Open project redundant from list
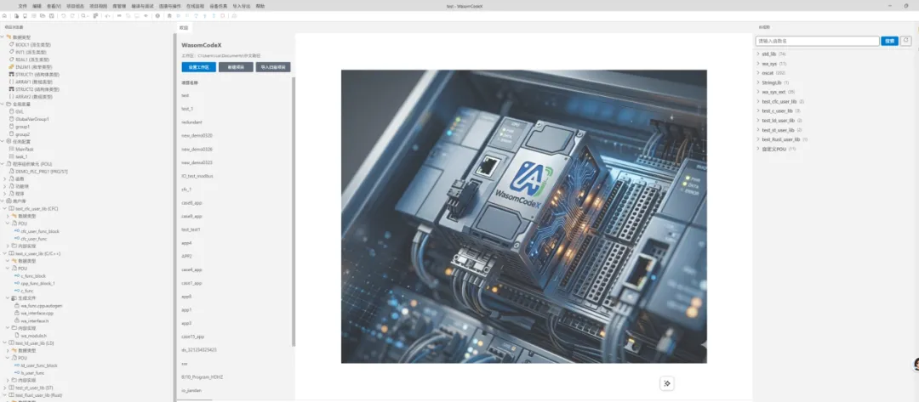Image resolution: width=919 pixels, height=402 pixels. pyautogui.click(x=191, y=122)
